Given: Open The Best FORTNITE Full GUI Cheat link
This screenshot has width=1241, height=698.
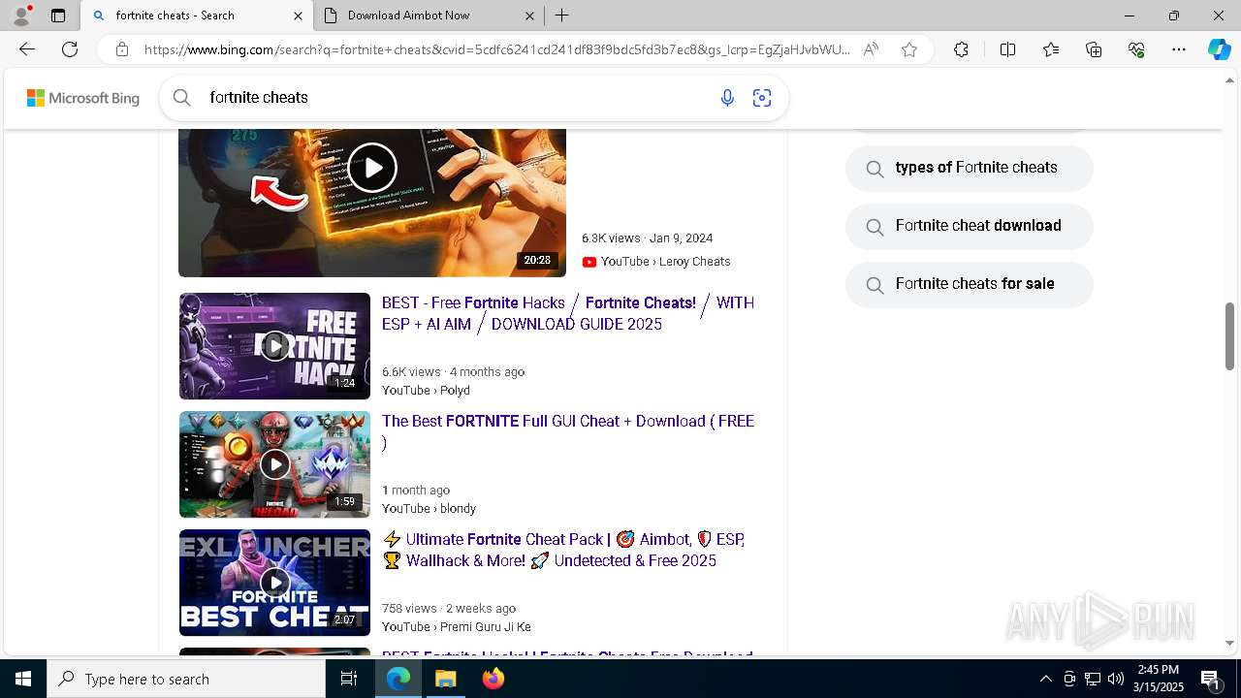Looking at the screenshot, I should (568, 431).
